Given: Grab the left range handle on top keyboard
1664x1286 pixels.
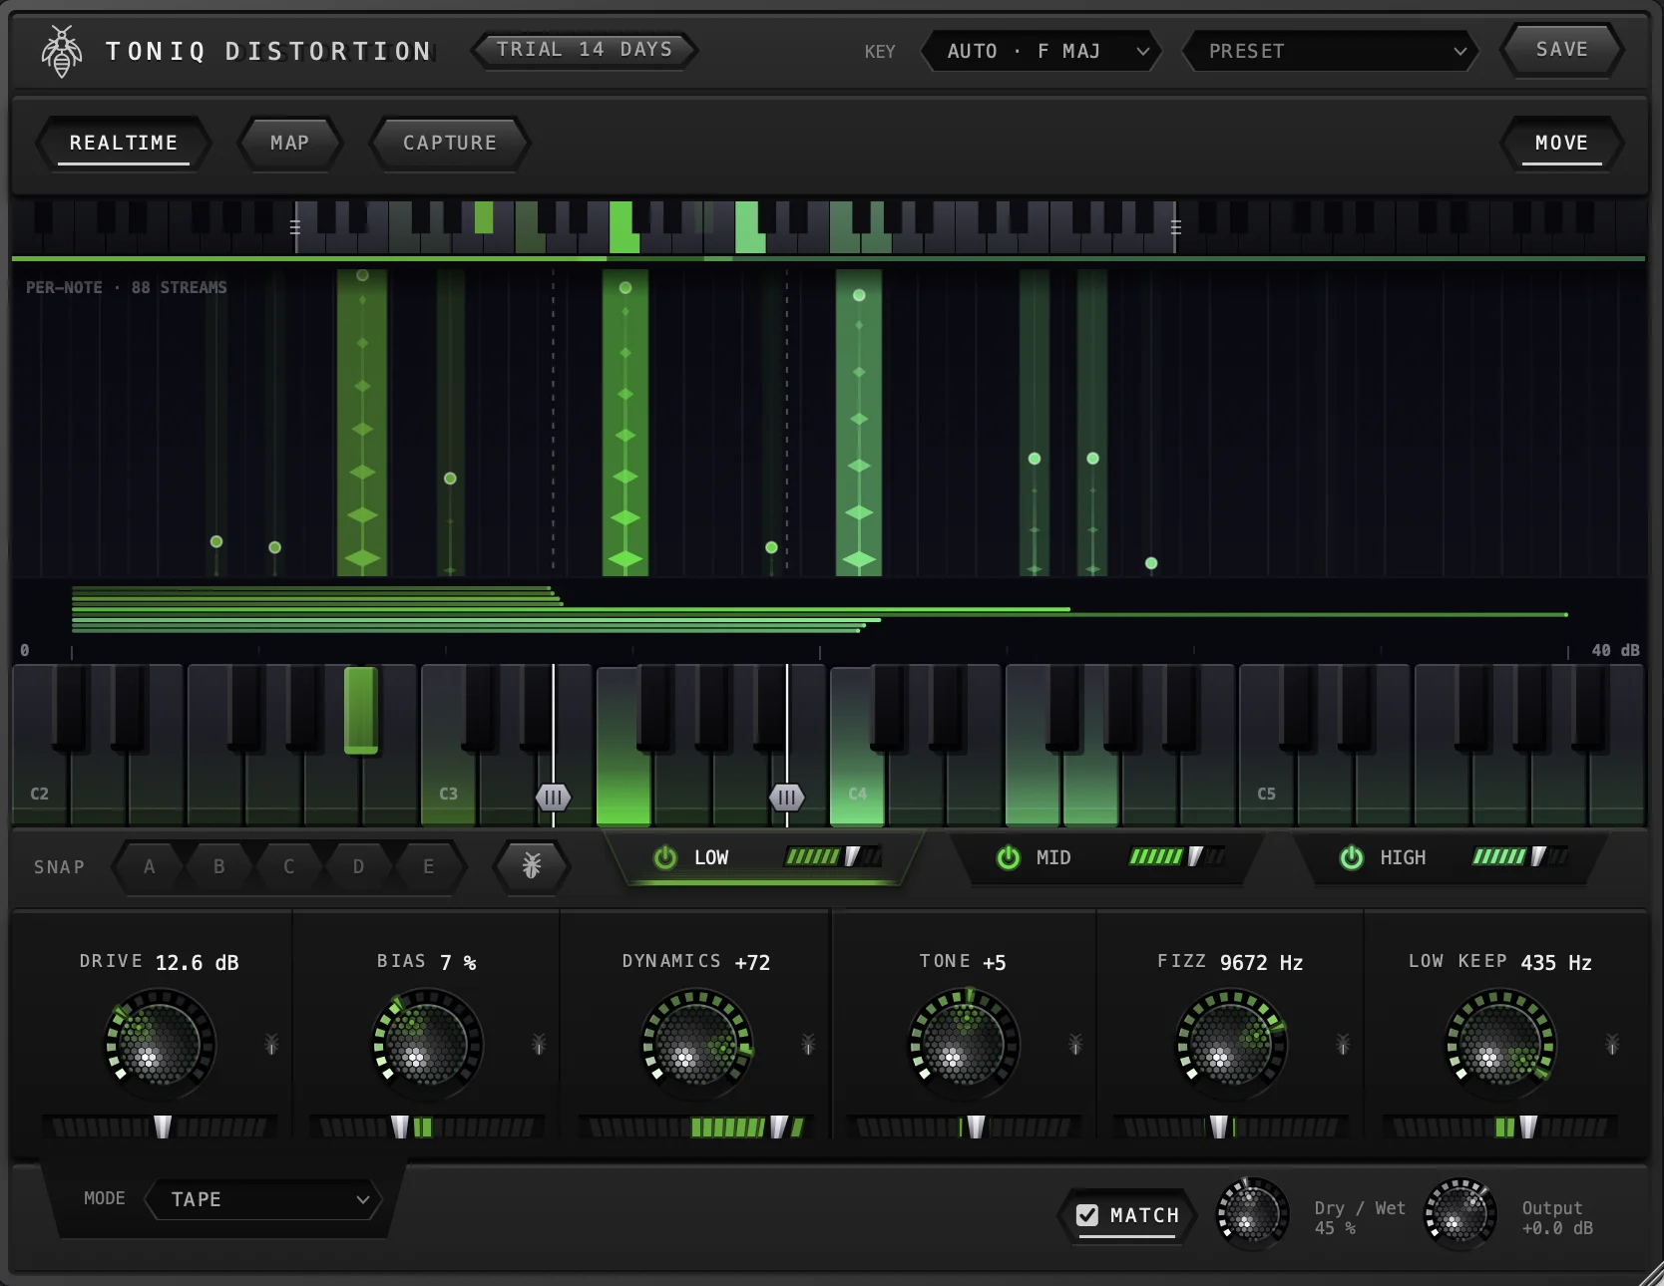Looking at the screenshot, I should coord(295,227).
